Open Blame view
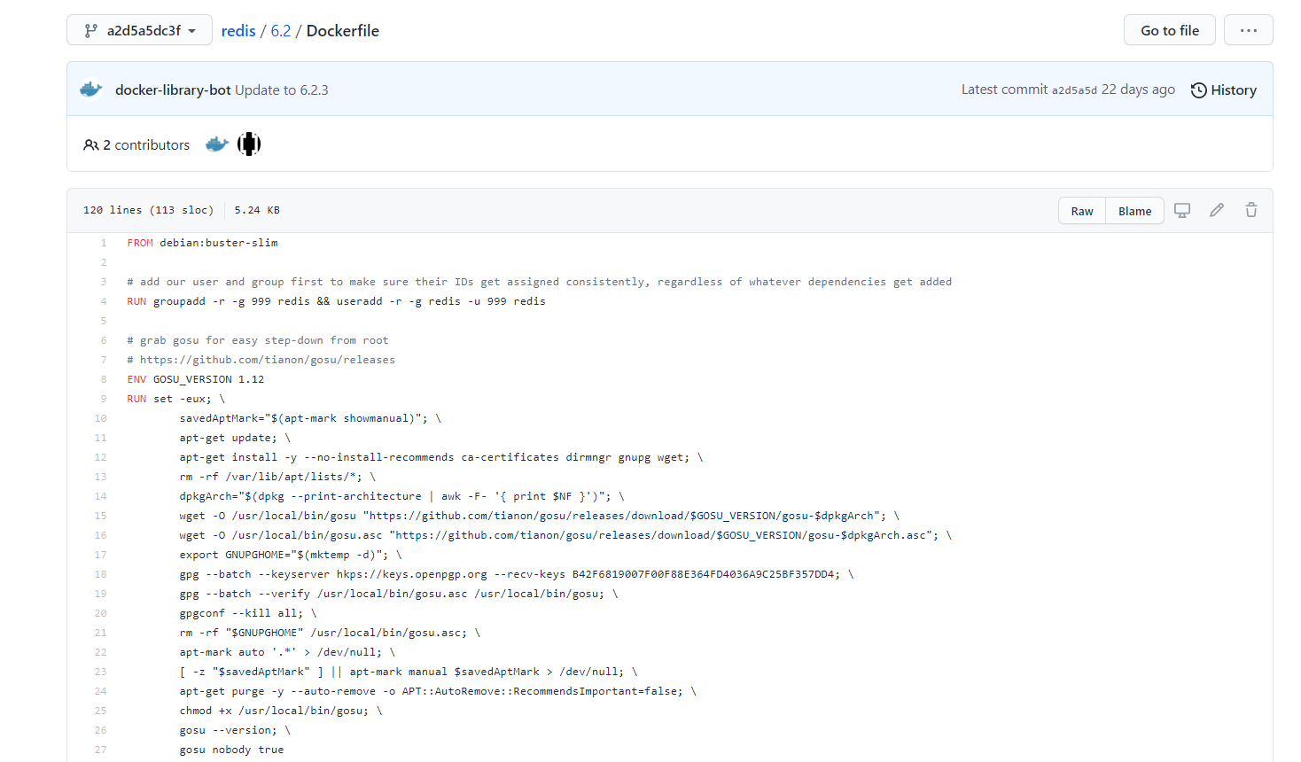 point(1134,211)
